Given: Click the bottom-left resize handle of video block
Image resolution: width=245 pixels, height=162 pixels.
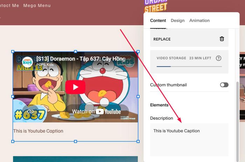Looking at the screenshot, I should tap(13, 141).
